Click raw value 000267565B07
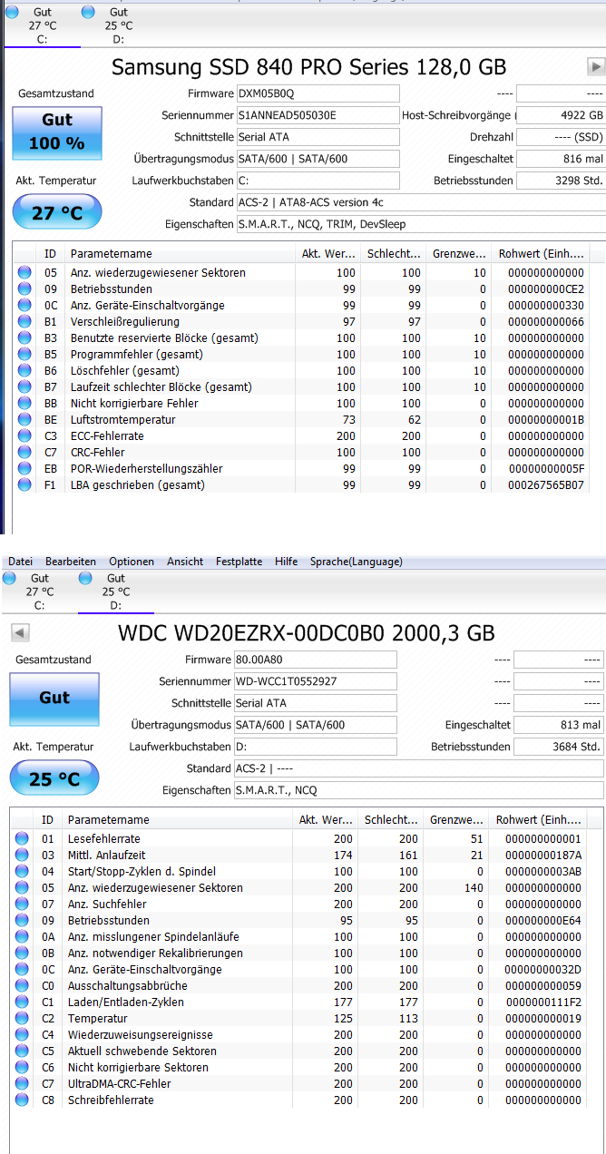Screen dimensions: 606x1154 tap(545, 484)
